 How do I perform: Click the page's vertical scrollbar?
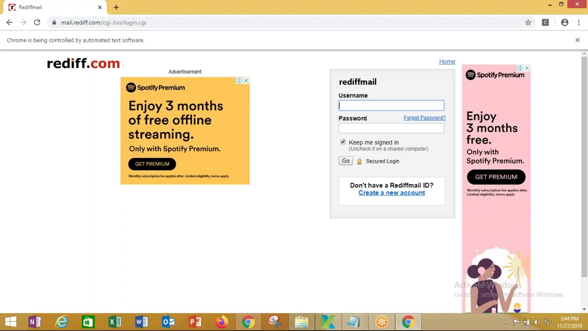click(584, 166)
